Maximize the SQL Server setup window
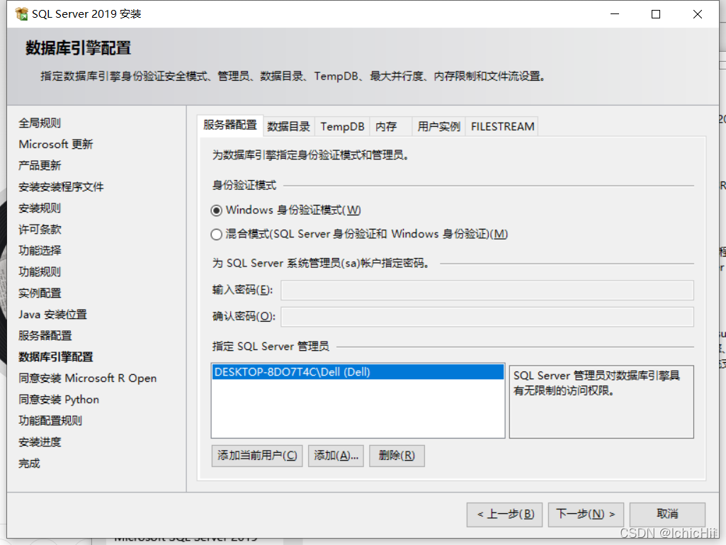This screenshot has width=726, height=545. [x=656, y=14]
